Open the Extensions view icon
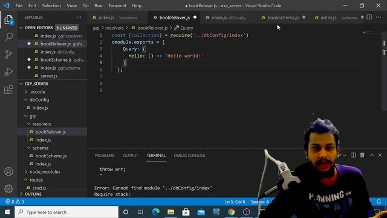Image resolution: width=387 pixels, height=218 pixels. pos(8,89)
